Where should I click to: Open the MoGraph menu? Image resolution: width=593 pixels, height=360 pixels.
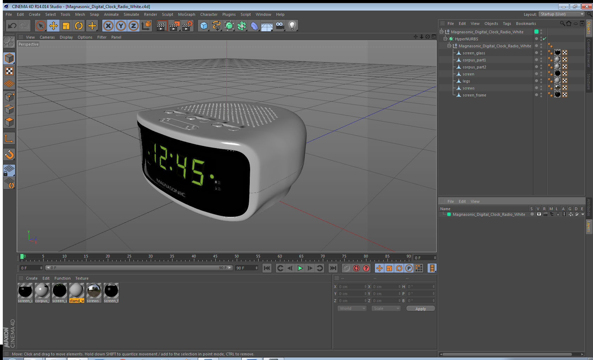[187, 14]
